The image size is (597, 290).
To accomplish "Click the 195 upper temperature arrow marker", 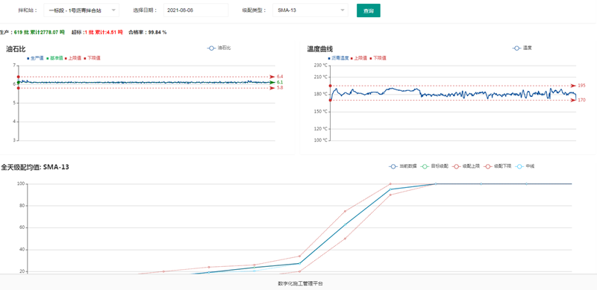I will coord(573,86).
